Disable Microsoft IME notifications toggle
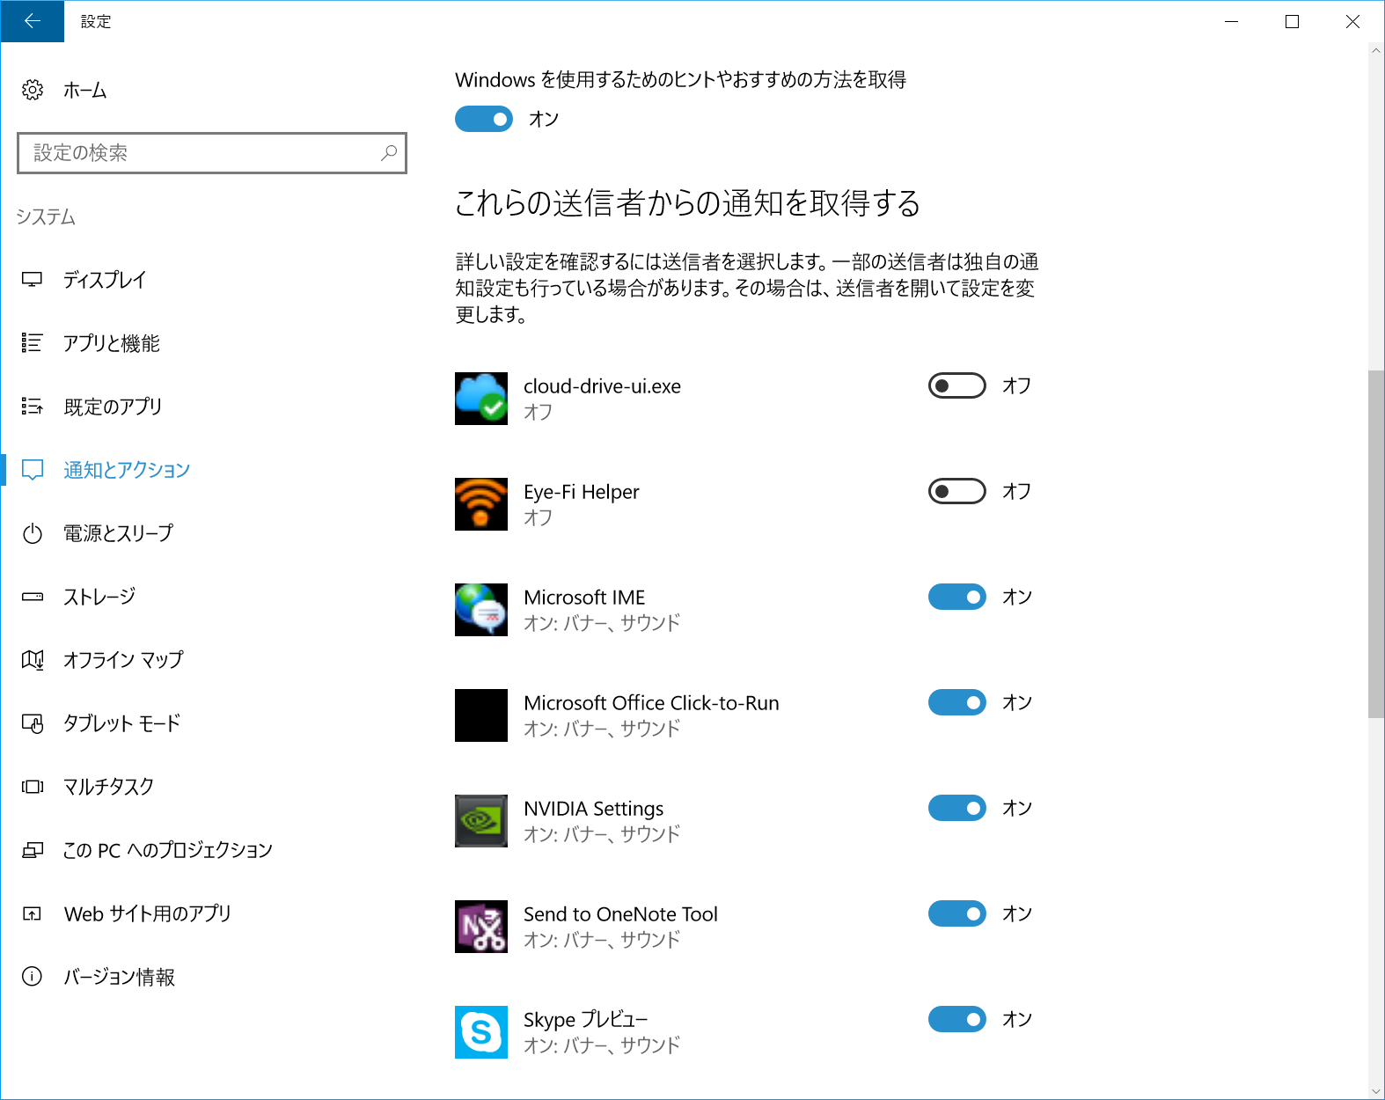Image resolution: width=1385 pixels, height=1100 pixels. tap(957, 597)
